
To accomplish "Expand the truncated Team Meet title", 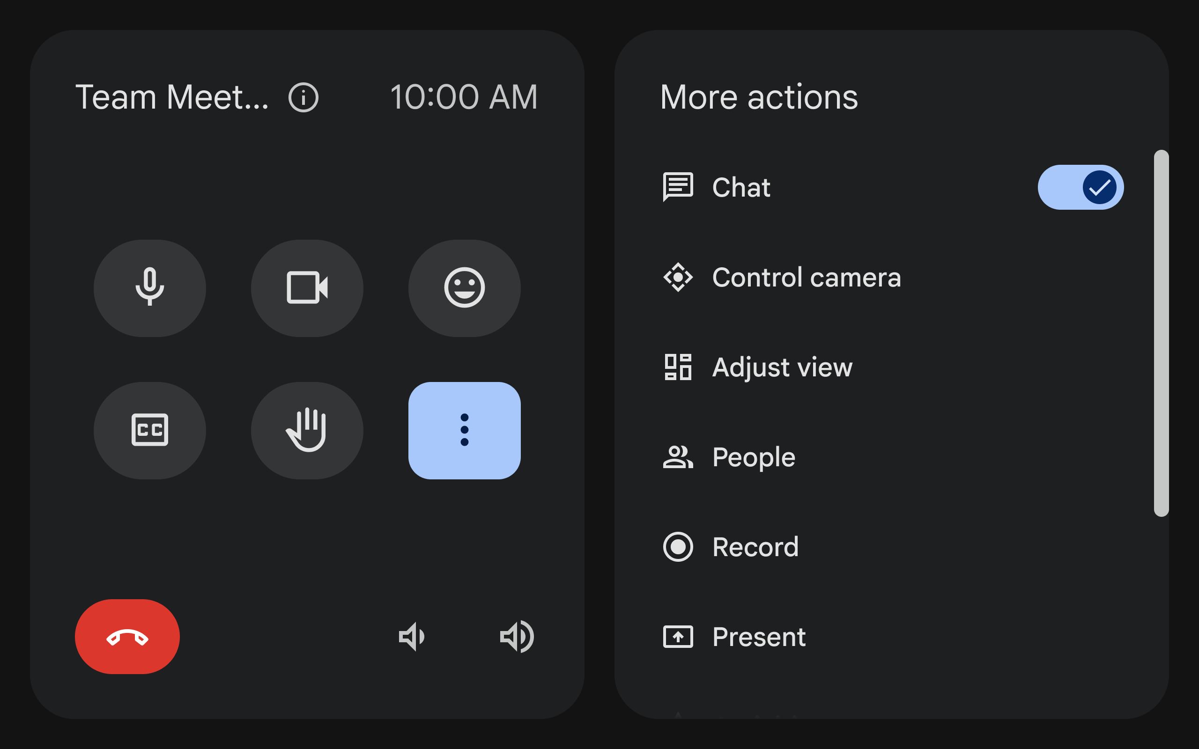I will click(172, 97).
